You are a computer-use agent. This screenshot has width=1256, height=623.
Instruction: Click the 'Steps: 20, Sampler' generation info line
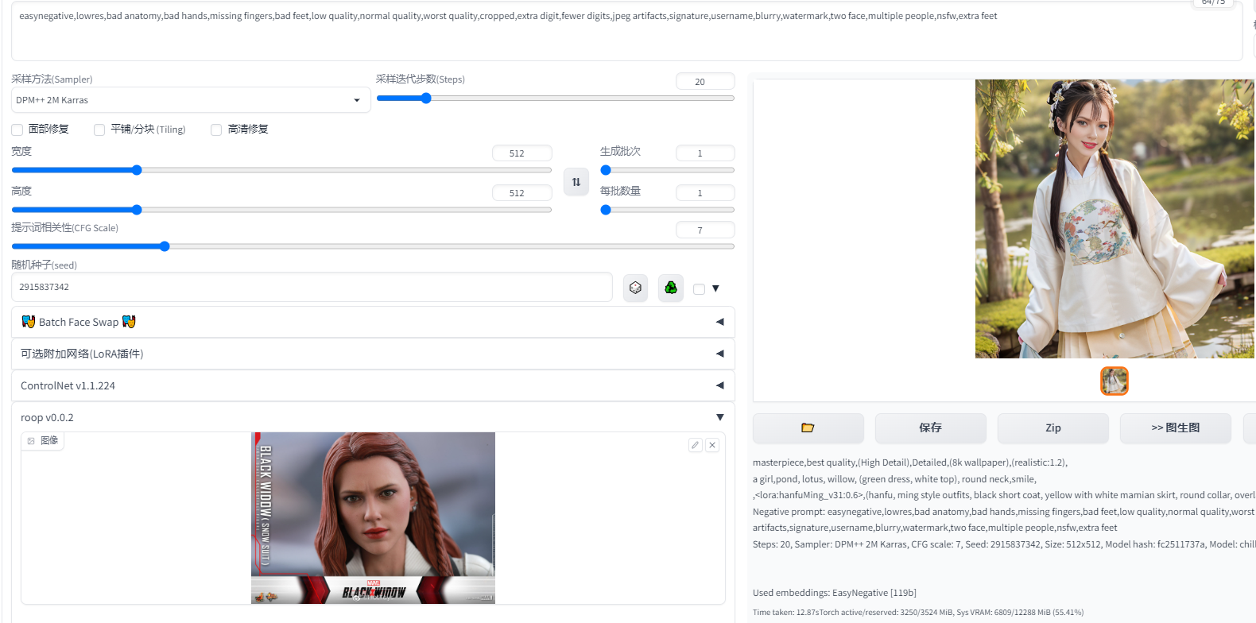coord(1004,544)
